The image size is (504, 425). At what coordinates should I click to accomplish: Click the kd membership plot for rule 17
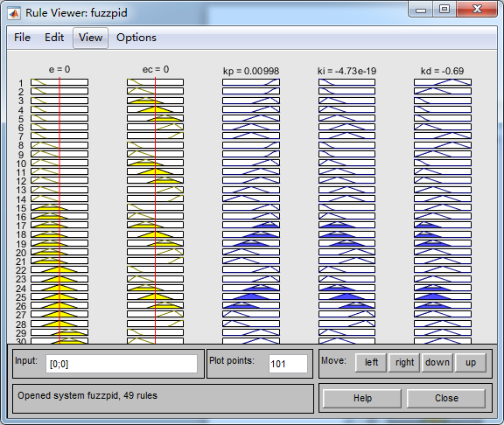[443, 225]
